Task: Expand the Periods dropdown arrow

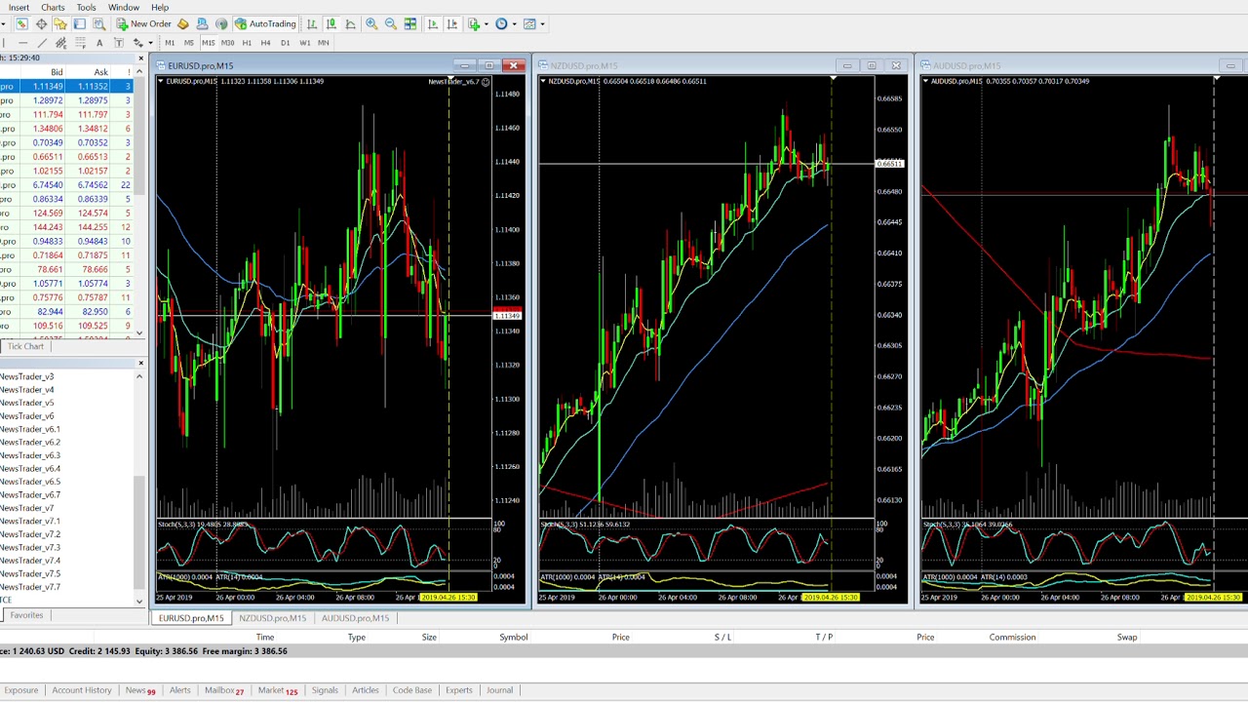Action: click(x=515, y=23)
